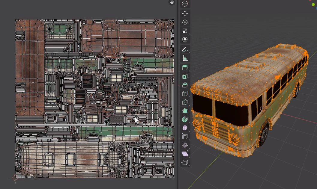Select the Edge Slide tool
The image size is (317, 189).
(x=185, y=137)
